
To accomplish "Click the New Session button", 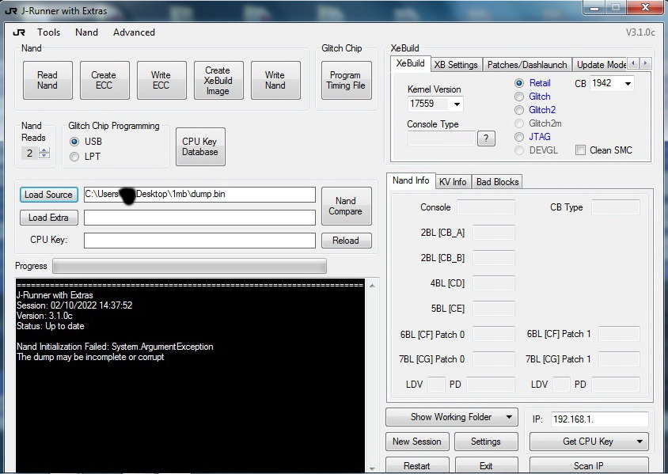I will 417,442.
